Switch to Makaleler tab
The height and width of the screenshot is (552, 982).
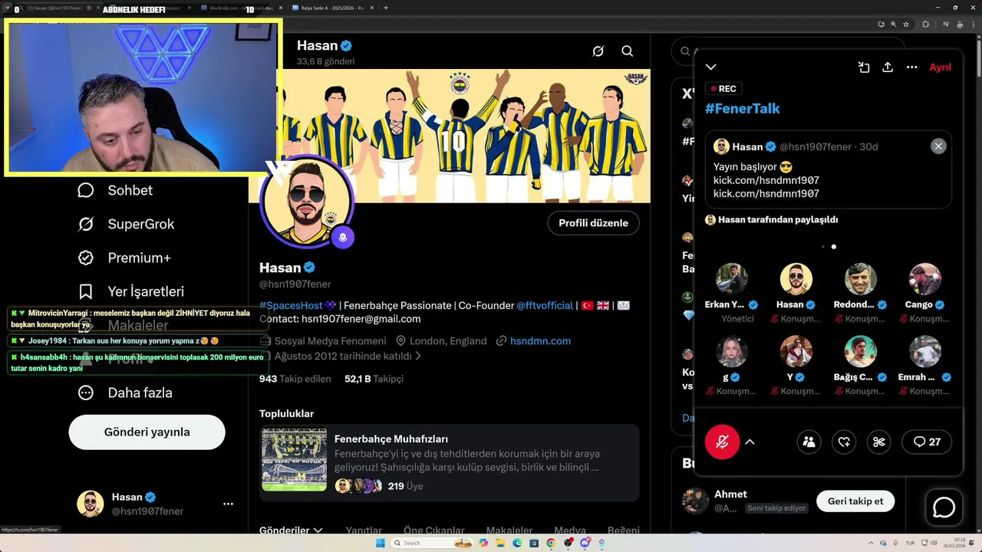point(509,531)
